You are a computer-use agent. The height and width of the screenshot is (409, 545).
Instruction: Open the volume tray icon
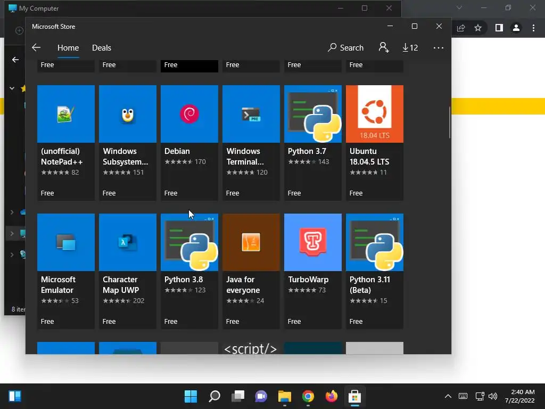(493, 396)
